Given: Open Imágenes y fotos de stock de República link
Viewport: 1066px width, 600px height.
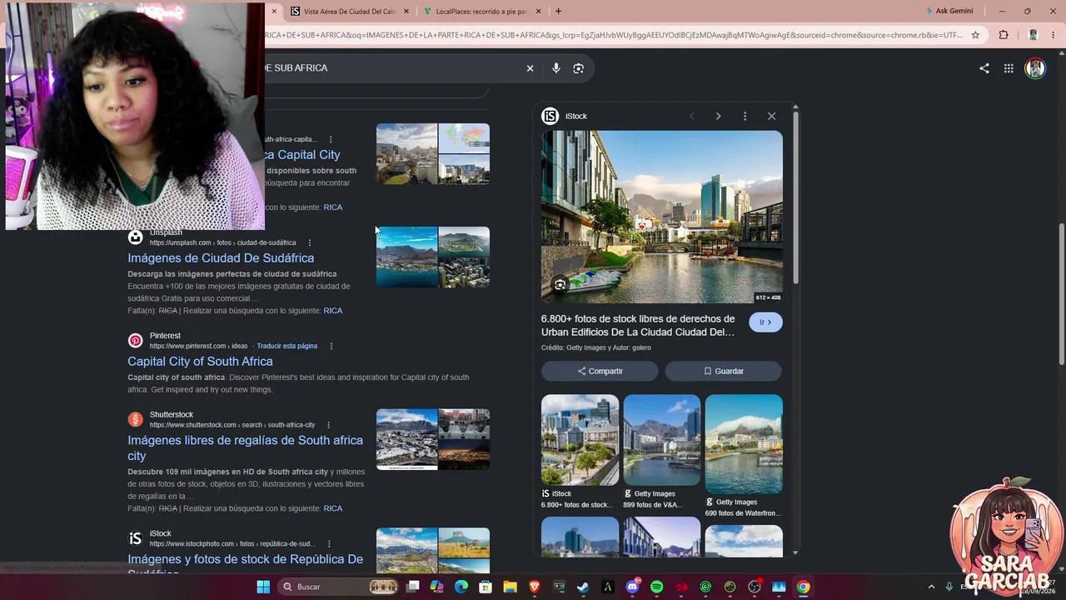Looking at the screenshot, I should [x=246, y=561].
